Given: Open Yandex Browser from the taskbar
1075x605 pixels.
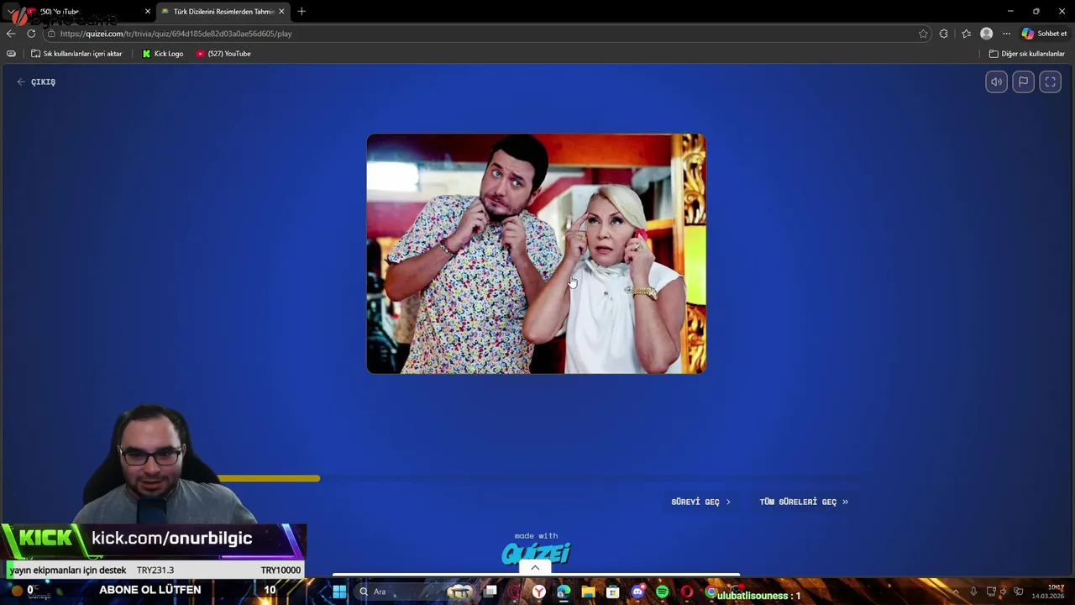Looking at the screenshot, I should pos(538,592).
